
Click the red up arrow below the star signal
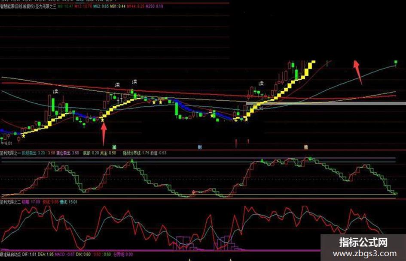tap(104, 134)
